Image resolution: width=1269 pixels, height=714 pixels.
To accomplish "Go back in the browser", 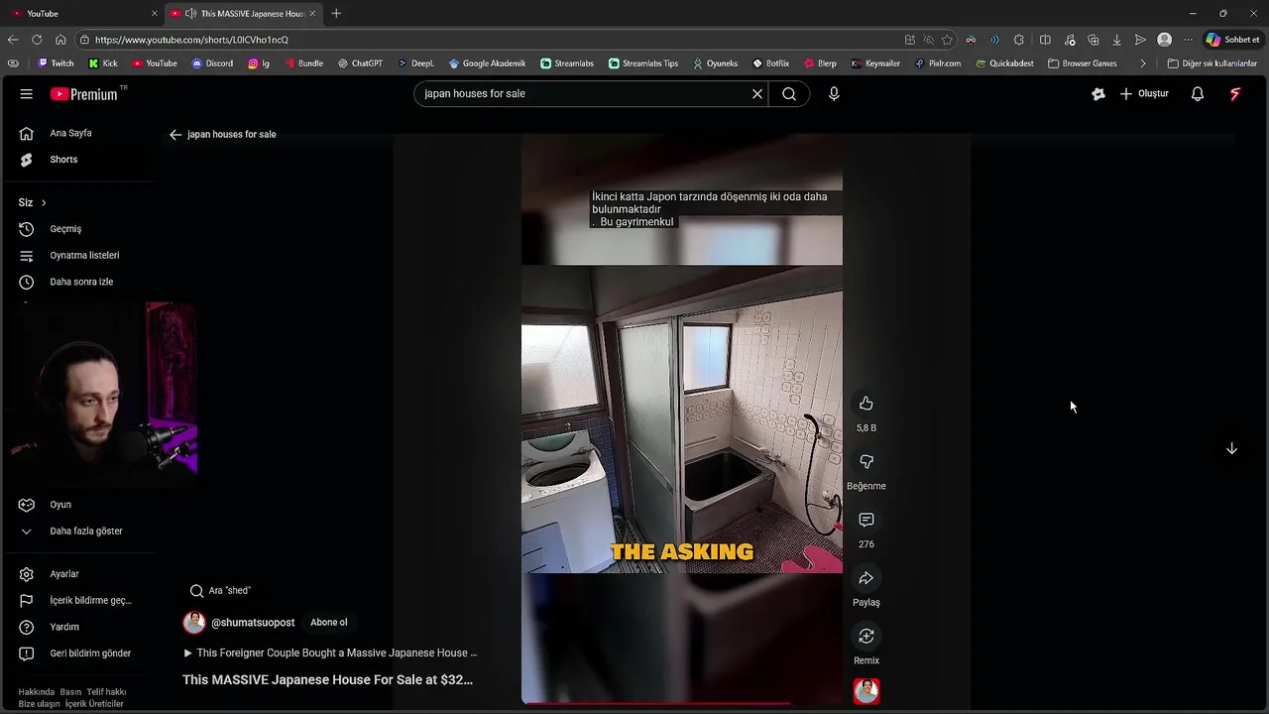I will click(13, 40).
